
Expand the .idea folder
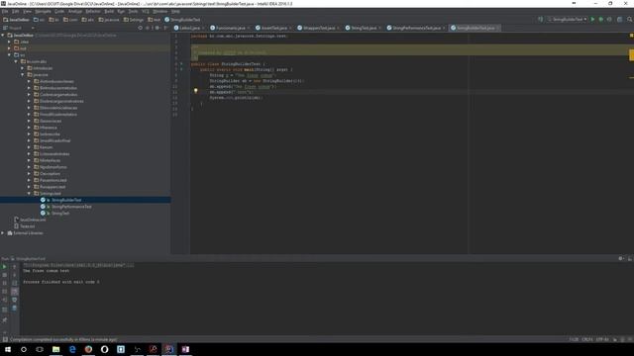[x=10, y=42]
